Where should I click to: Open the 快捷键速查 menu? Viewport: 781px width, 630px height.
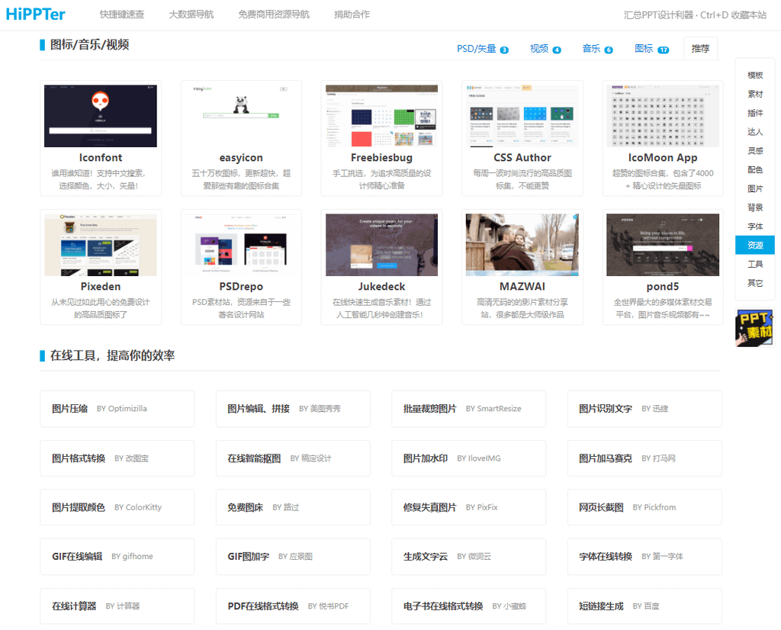(122, 14)
